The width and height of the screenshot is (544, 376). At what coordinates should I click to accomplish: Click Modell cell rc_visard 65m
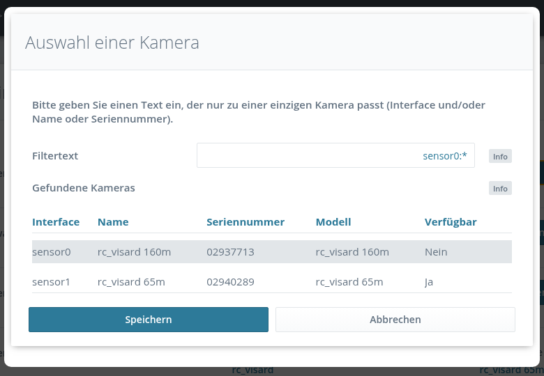tap(349, 282)
